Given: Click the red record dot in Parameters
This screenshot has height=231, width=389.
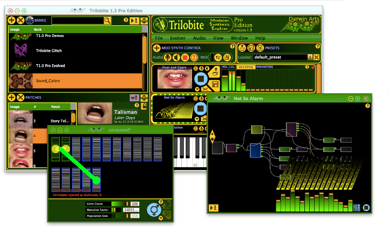Looking at the screenshot, I should (x=313, y=67).
